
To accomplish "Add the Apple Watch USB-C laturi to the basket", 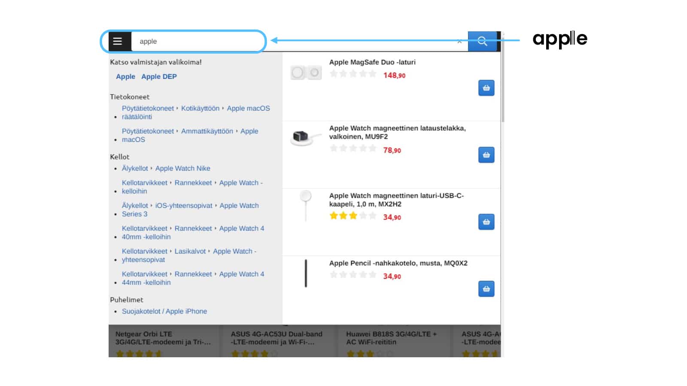I will [486, 222].
